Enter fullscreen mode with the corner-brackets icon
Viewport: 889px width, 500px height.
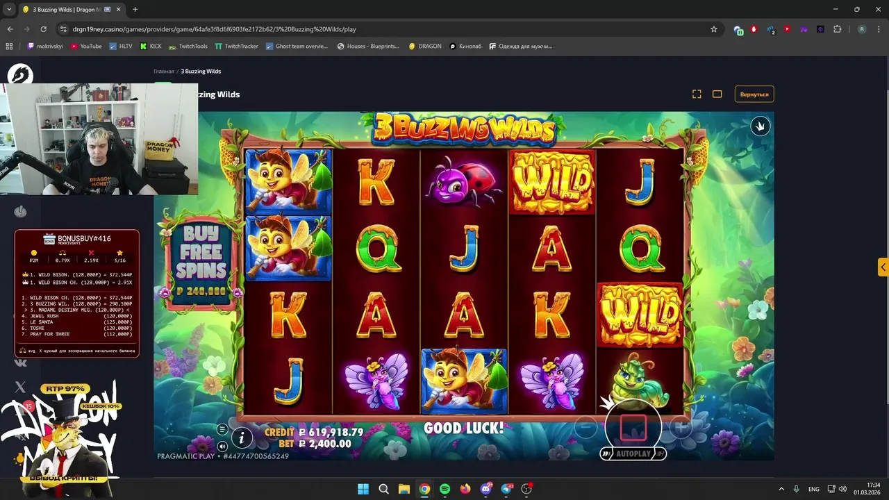click(x=697, y=94)
